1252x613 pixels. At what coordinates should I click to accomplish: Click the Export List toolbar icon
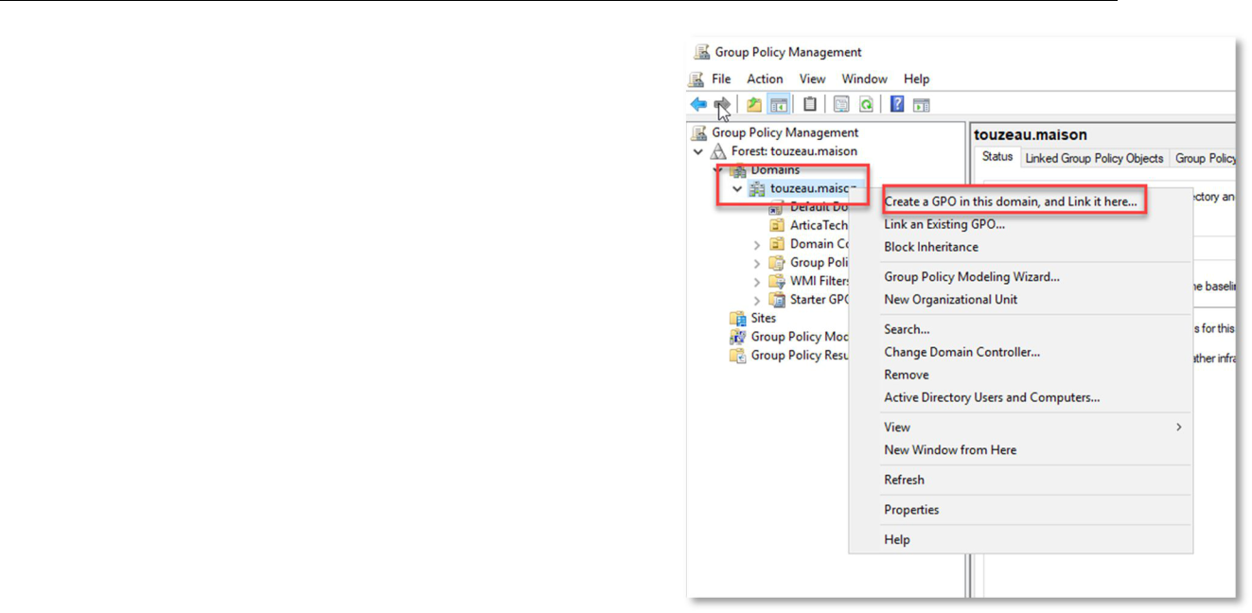(x=841, y=105)
